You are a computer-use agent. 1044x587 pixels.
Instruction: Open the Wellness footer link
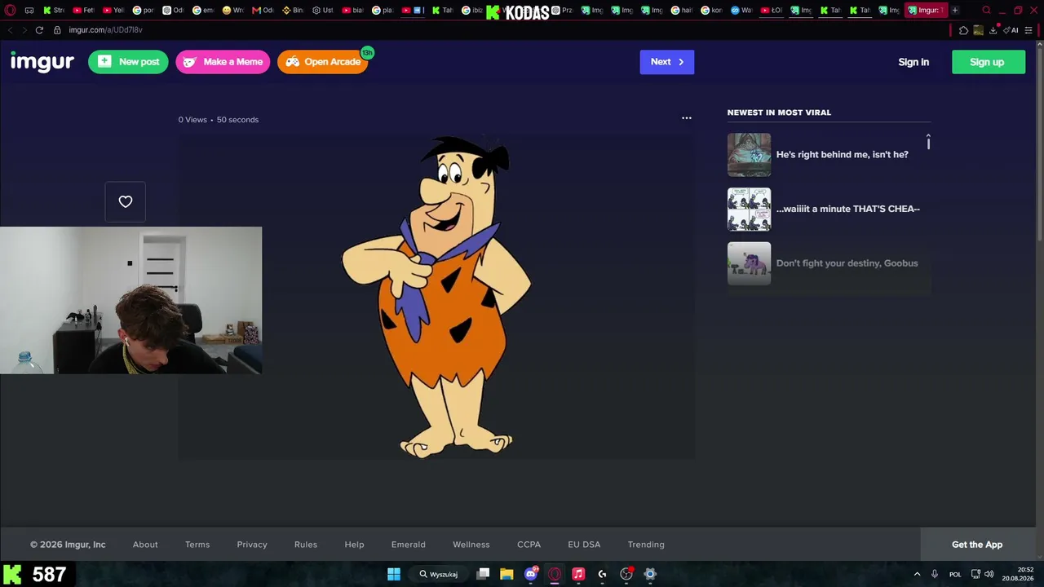tap(471, 545)
